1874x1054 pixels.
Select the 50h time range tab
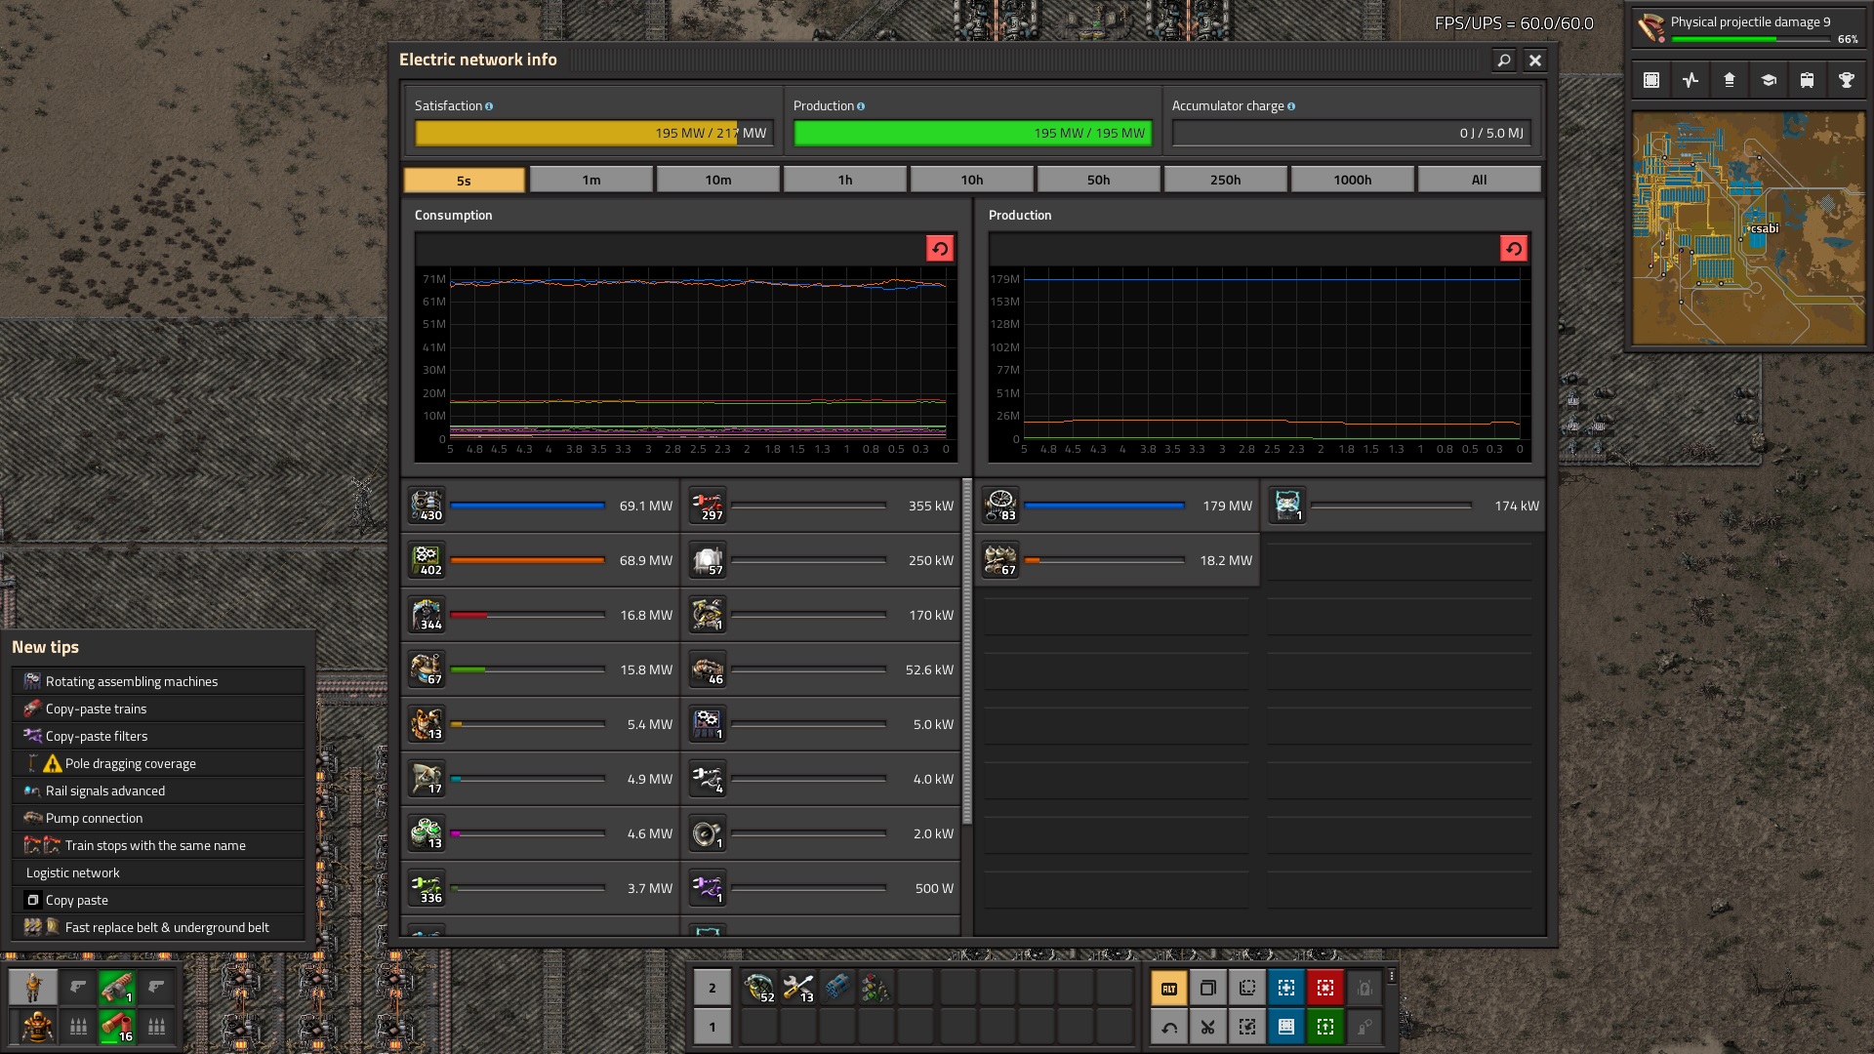(1099, 180)
